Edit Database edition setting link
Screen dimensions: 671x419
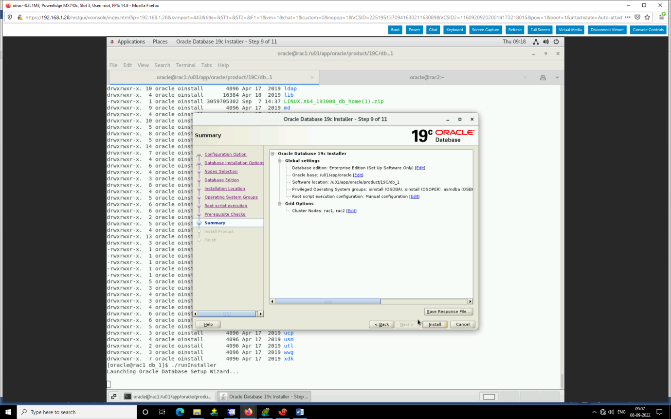click(x=420, y=168)
